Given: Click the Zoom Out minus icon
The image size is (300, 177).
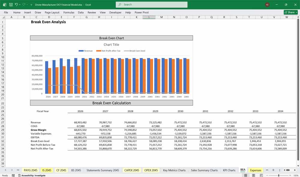Looking at the screenshot, I should (267, 175).
